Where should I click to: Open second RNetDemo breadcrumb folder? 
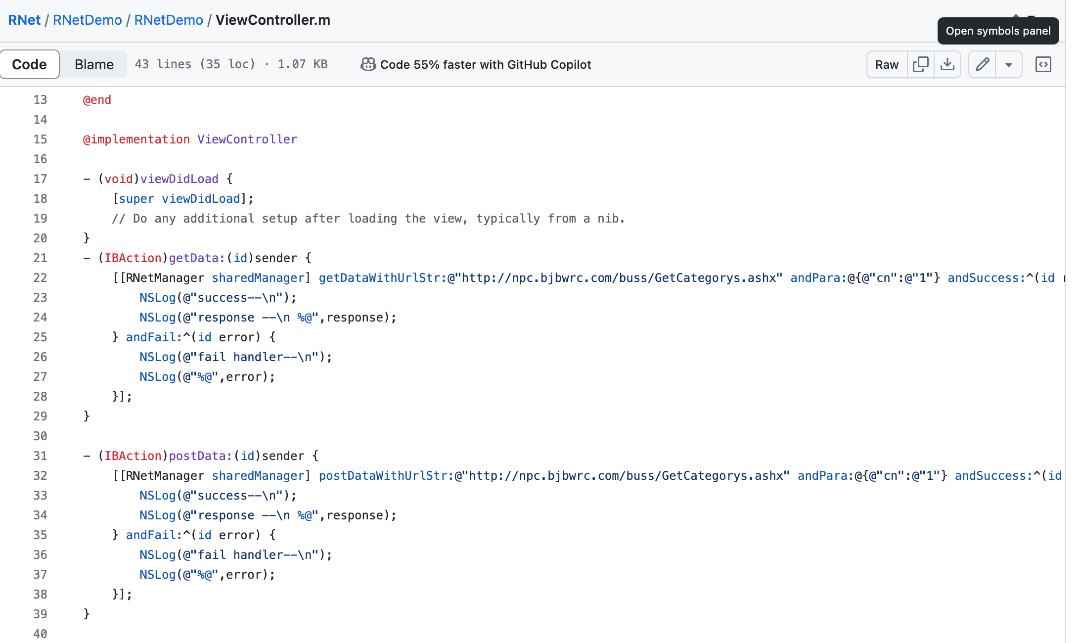click(169, 20)
